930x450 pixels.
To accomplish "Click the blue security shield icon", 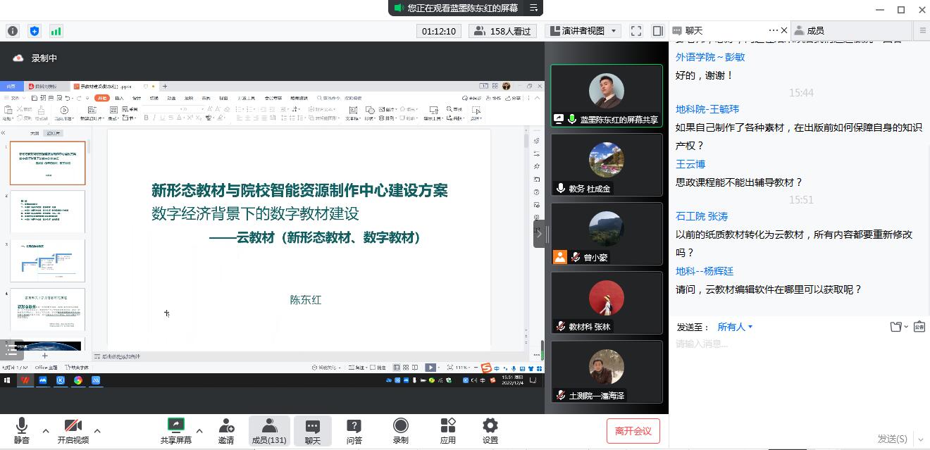I will coord(35,31).
